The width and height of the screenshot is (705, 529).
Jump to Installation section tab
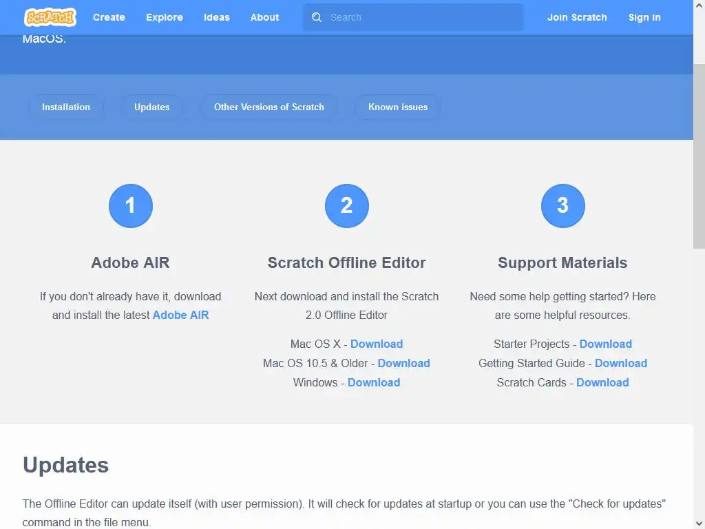[x=65, y=107]
